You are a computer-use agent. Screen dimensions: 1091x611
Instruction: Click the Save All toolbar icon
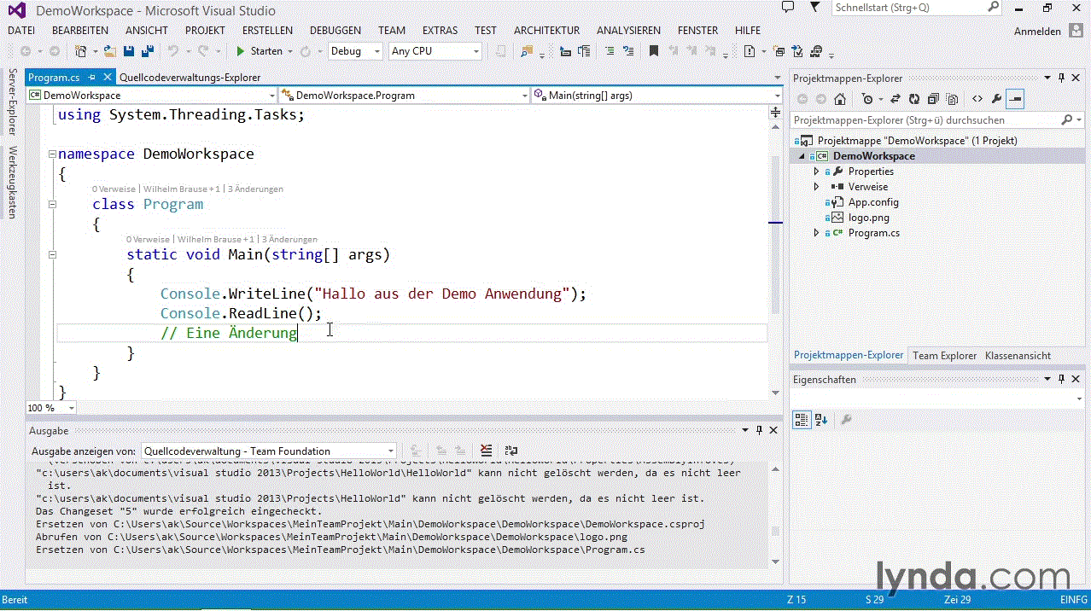[148, 51]
